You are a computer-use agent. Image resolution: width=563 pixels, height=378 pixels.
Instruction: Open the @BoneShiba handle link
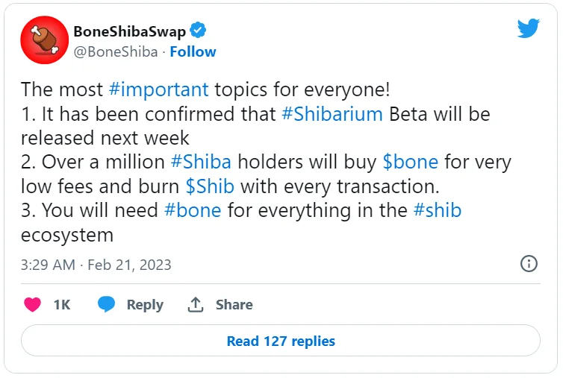pos(116,52)
